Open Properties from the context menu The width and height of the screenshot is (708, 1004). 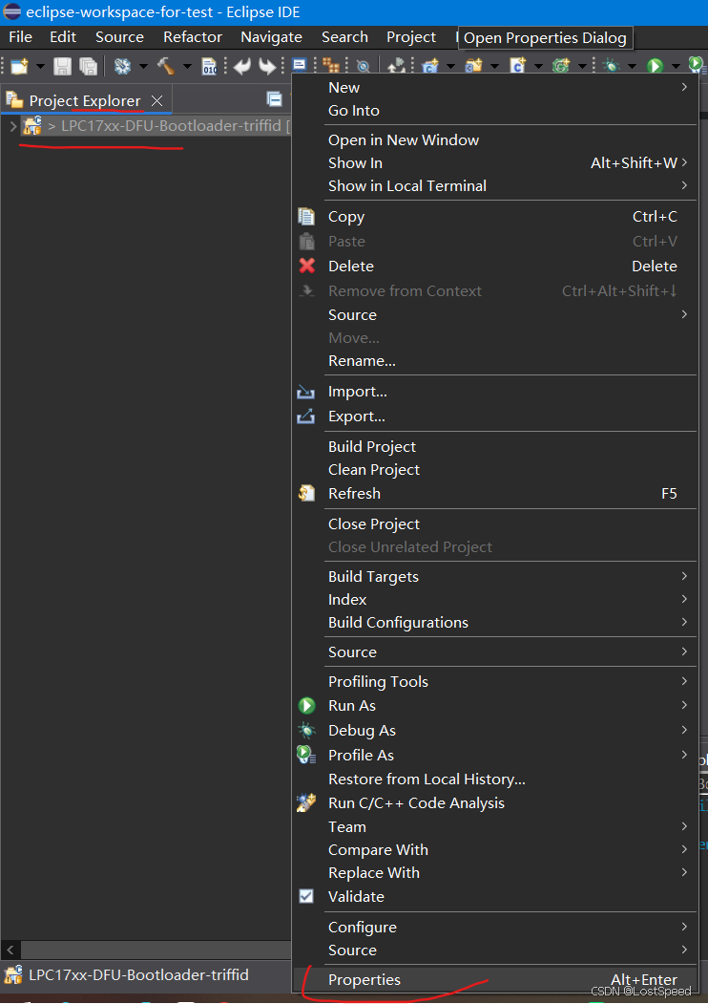[494, 980]
